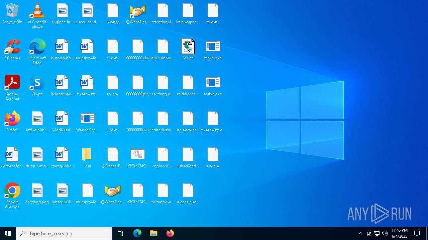Select the historywho... Word document

coord(63,50)
